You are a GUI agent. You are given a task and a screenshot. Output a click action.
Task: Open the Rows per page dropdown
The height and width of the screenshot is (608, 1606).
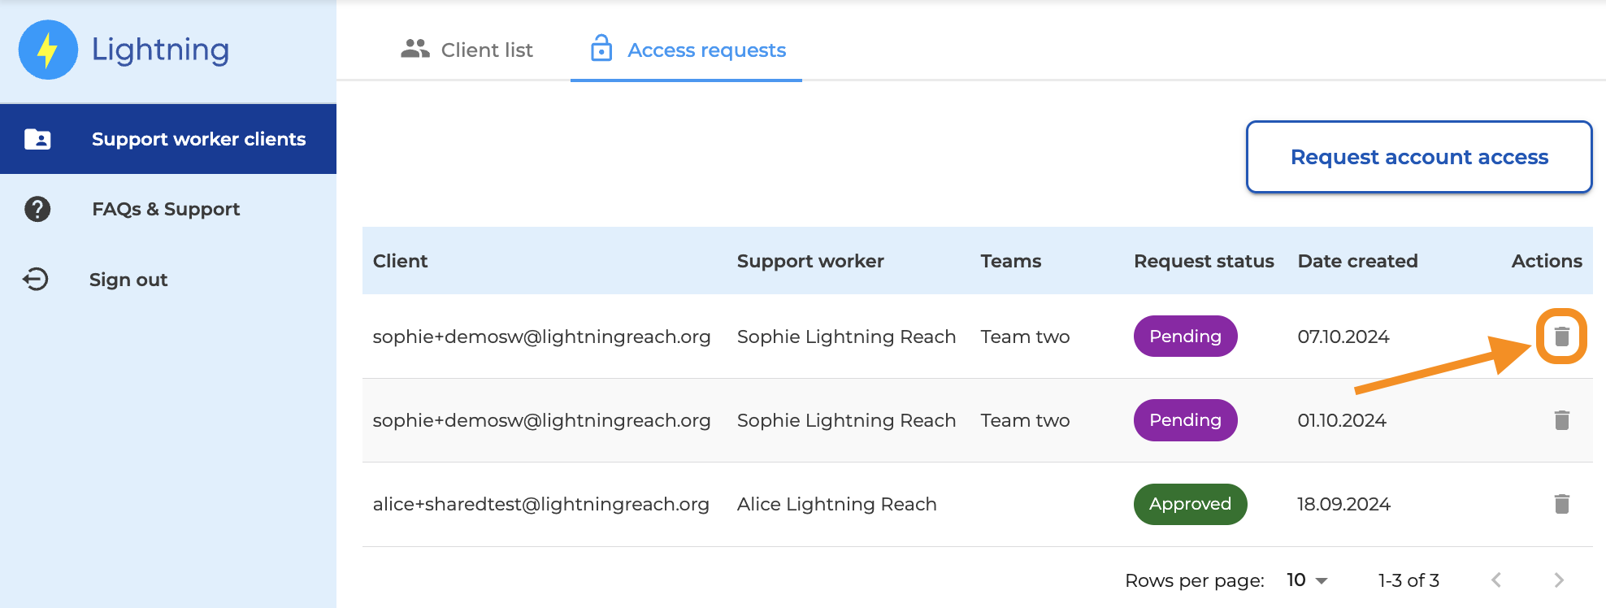click(x=1307, y=580)
